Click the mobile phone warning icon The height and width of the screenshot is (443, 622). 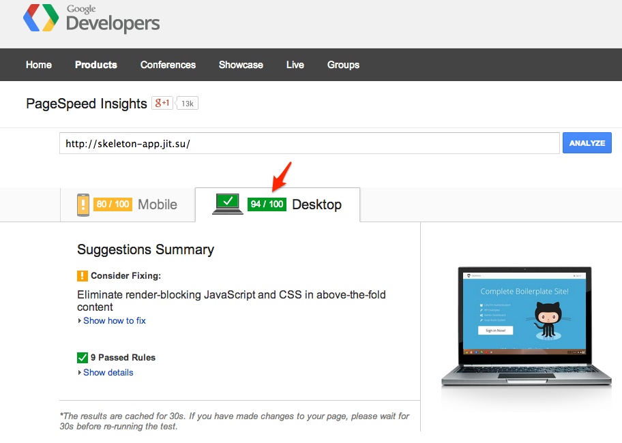tap(83, 205)
